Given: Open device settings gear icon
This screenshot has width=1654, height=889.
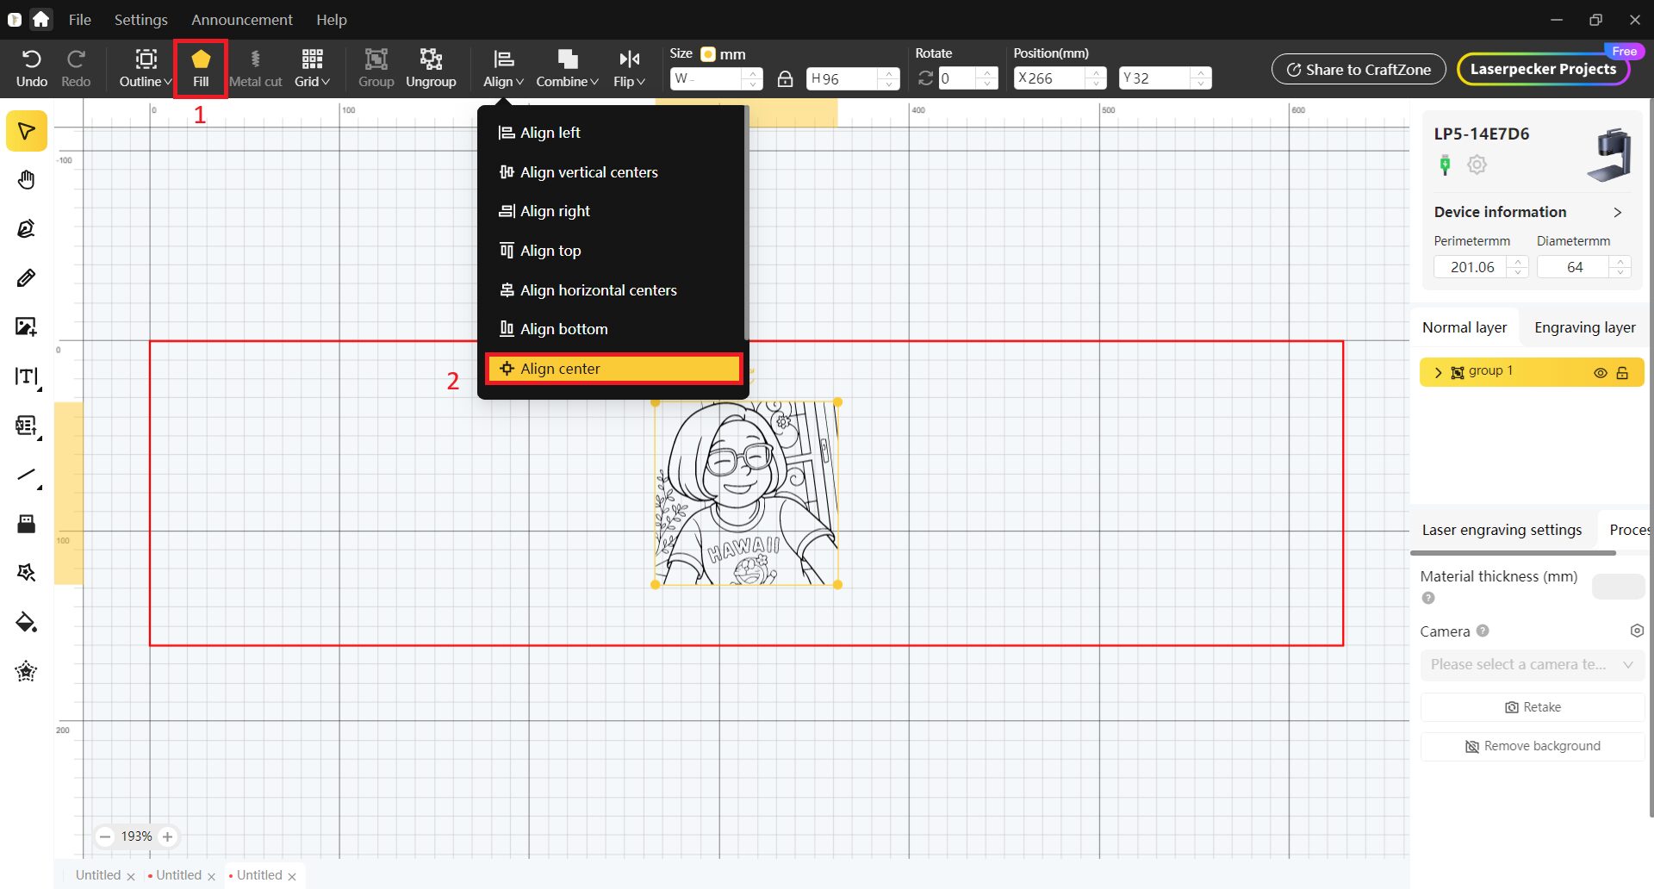Looking at the screenshot, I should tap(1477, 165).
